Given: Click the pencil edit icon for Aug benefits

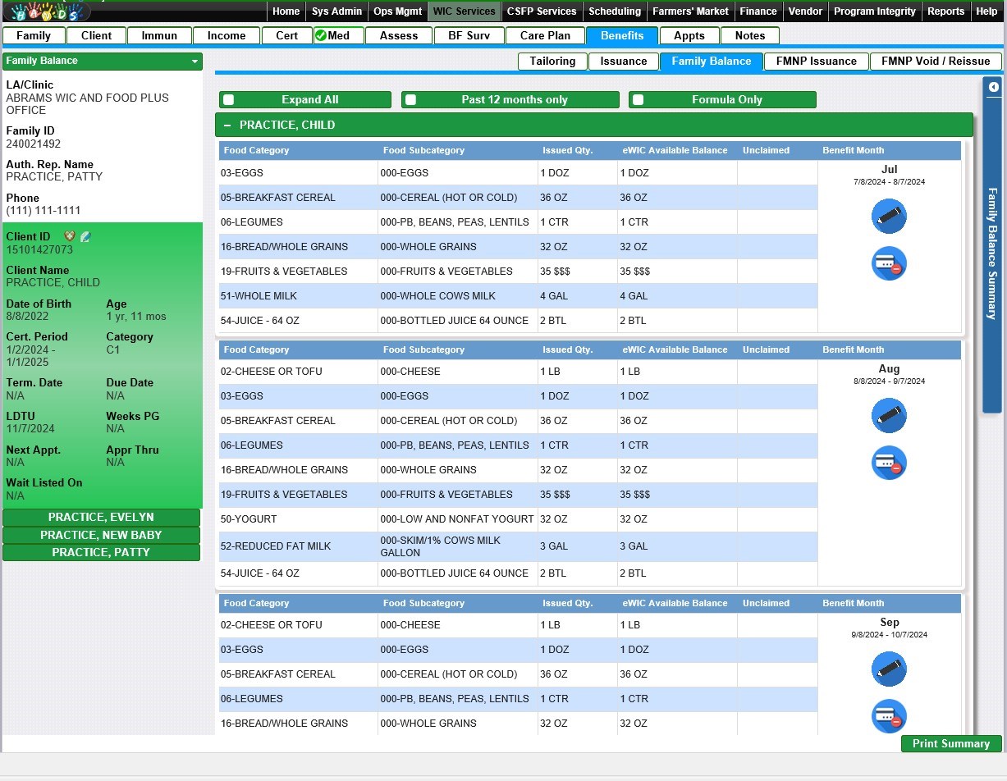Looking at the screenshot, I should pyautogui.click(x=889, y=416).
